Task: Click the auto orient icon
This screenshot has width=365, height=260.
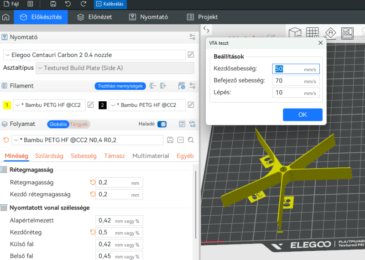Action: pyautogui.click(x=330, y=33)
